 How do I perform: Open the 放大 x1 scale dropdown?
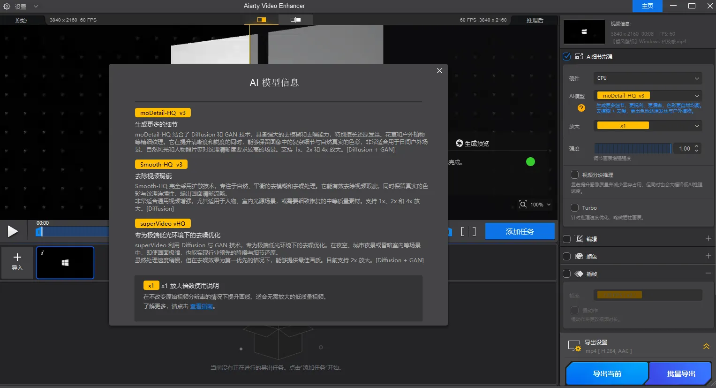(x=647, y=125)
